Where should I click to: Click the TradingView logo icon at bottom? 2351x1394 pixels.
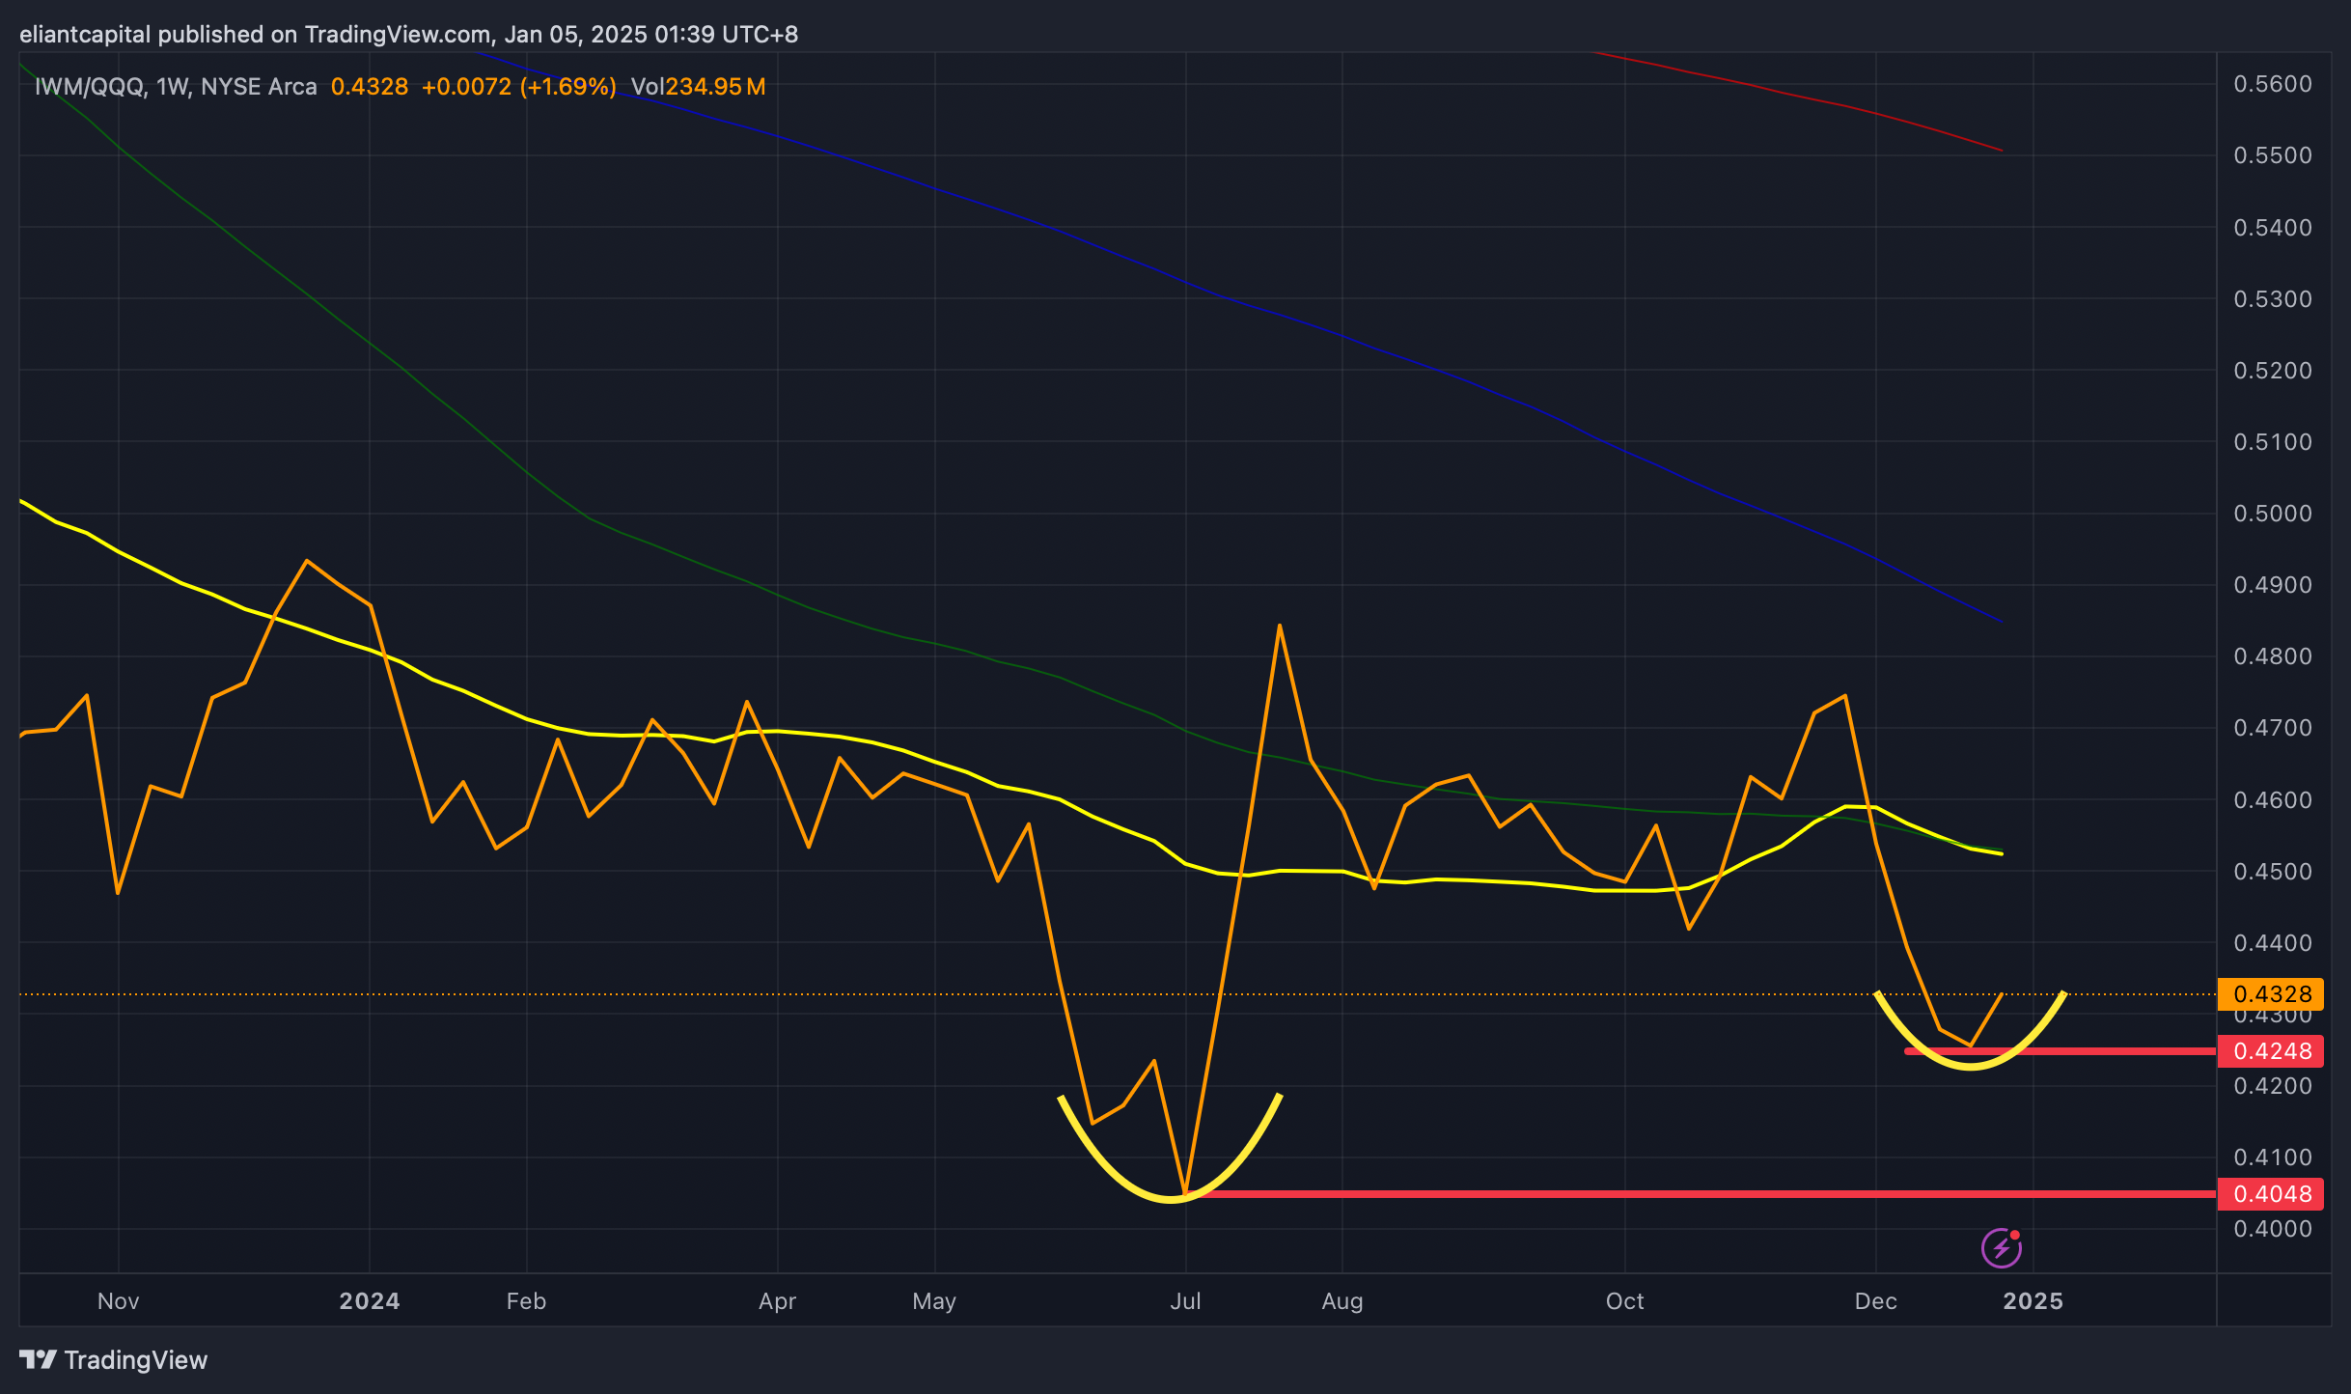coord(39,1359)
